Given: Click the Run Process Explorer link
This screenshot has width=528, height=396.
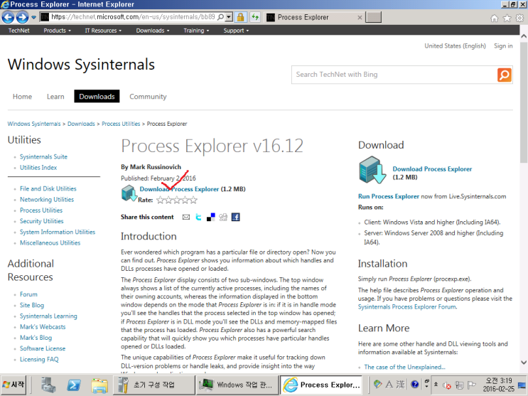Looking at the screenshot, I should point(389,196).
